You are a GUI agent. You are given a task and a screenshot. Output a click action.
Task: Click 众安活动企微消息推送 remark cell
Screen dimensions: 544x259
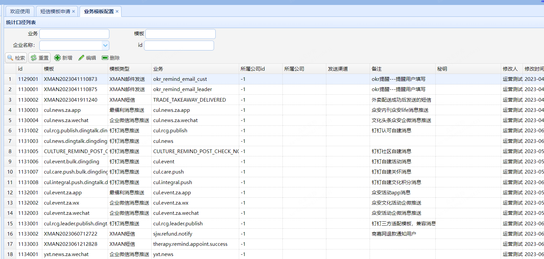[403, 213]
